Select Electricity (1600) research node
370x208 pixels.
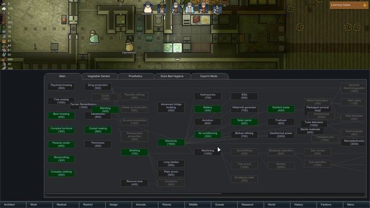pos(171,143)
